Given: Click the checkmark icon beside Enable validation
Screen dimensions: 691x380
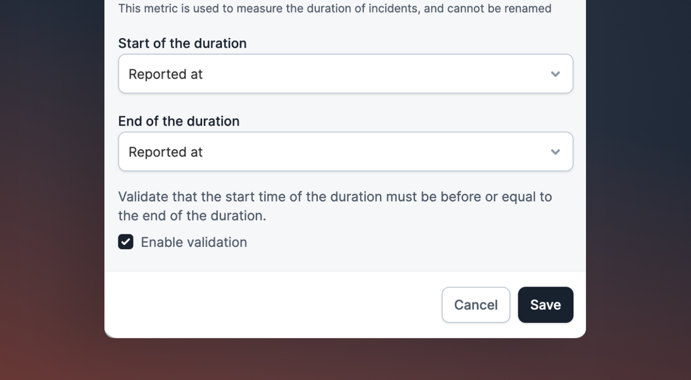Looking at the screenshot, I should [126, 242].
